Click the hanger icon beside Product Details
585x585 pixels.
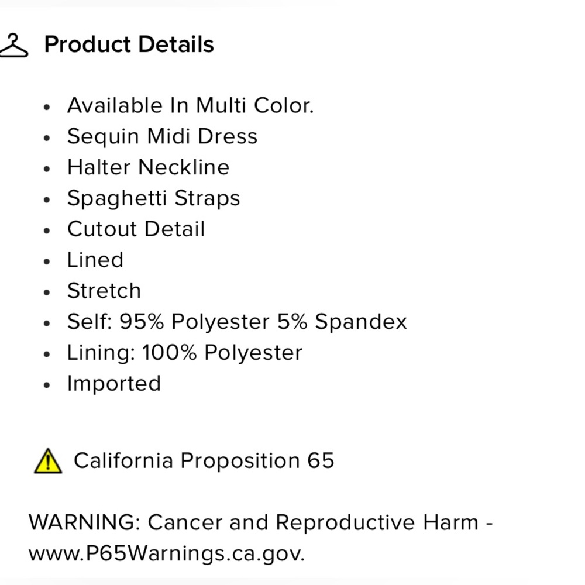pos(14,45)
